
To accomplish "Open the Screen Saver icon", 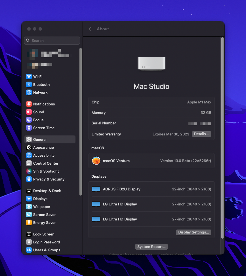I will point(29,215).
